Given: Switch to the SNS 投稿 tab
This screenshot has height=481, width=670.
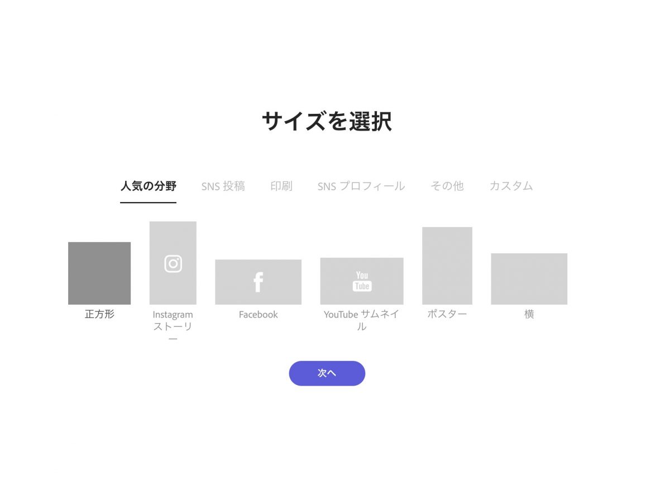Looking at the screenshot, I should pos(223,186).
